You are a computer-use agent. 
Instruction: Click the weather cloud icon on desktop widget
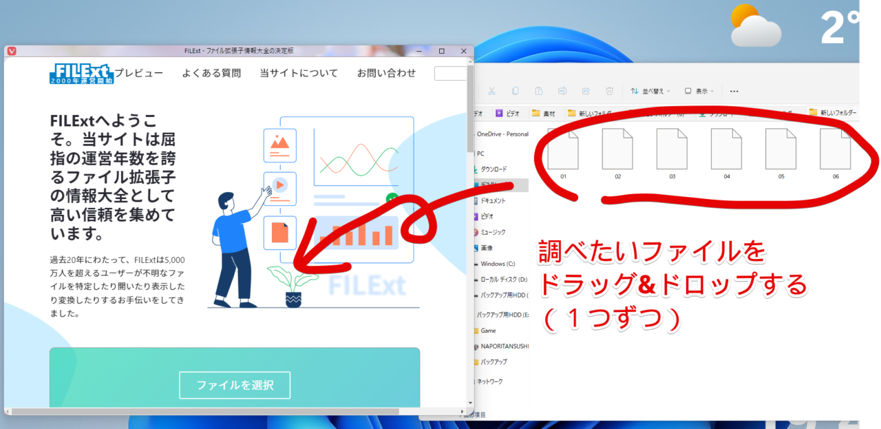point(755,25)
